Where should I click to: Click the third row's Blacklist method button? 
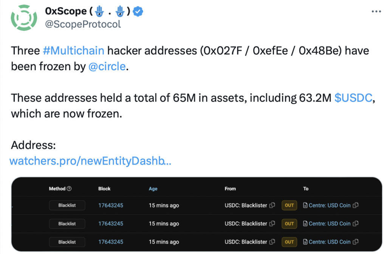(67, 242)
